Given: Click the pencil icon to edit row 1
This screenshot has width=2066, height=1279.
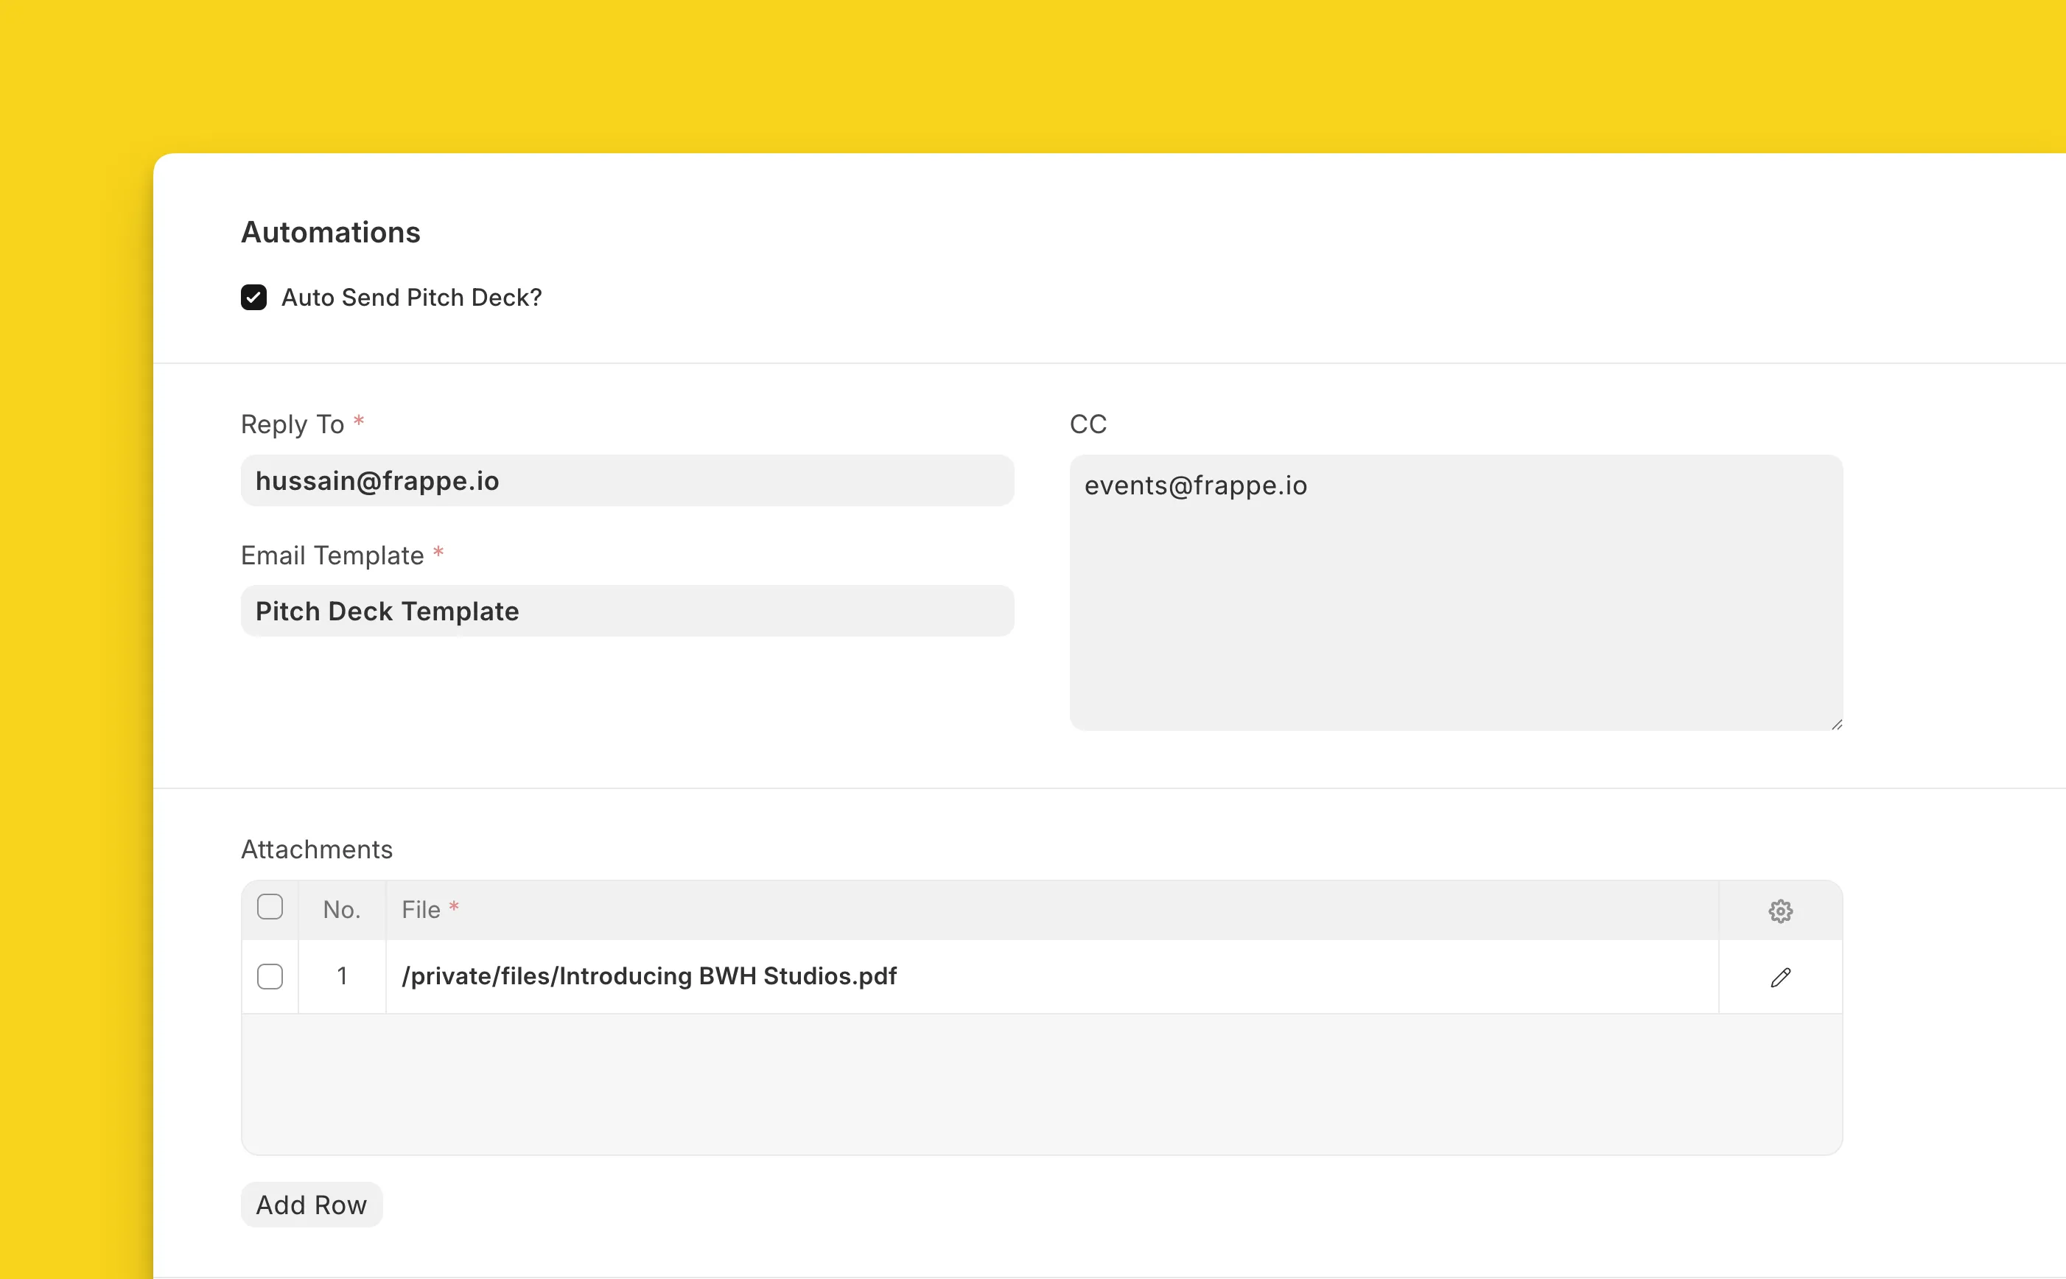Looking at the screenshot, I should (1780, 978).
